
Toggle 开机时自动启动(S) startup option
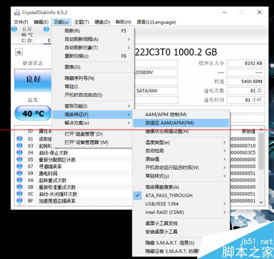[x=93, y=95]
